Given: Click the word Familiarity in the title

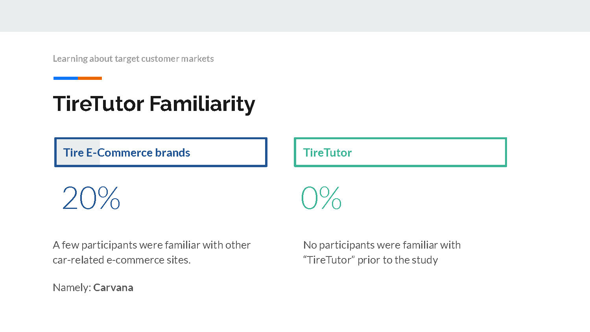Looking at the screenshot, I should coord(202,104).
